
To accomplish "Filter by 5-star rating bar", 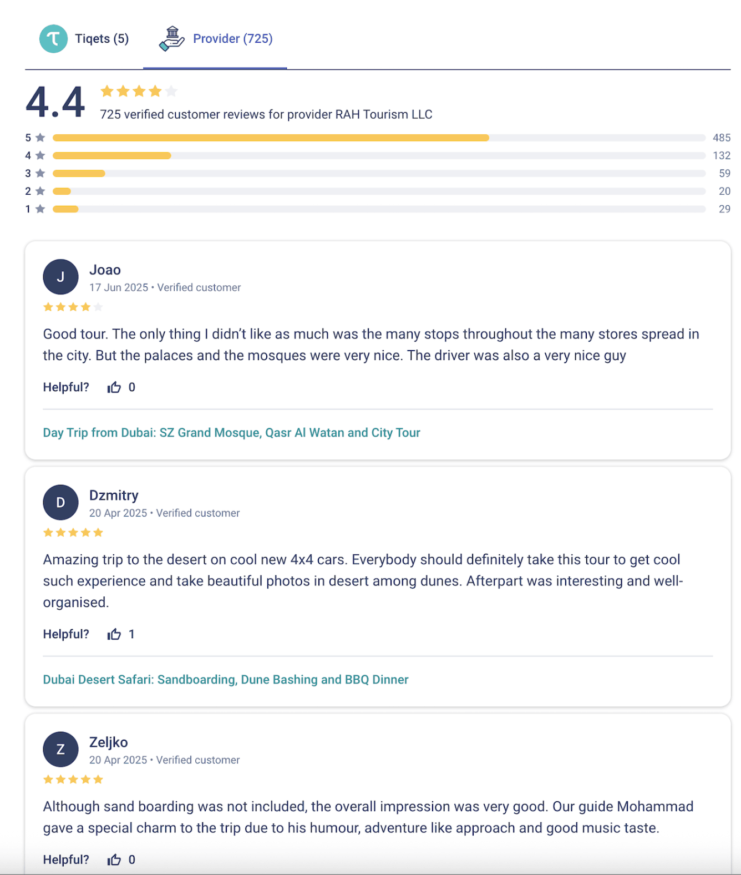I will pos(378,138).
